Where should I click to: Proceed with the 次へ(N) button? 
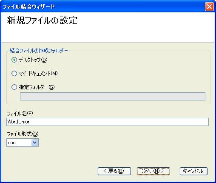point(153,171)
